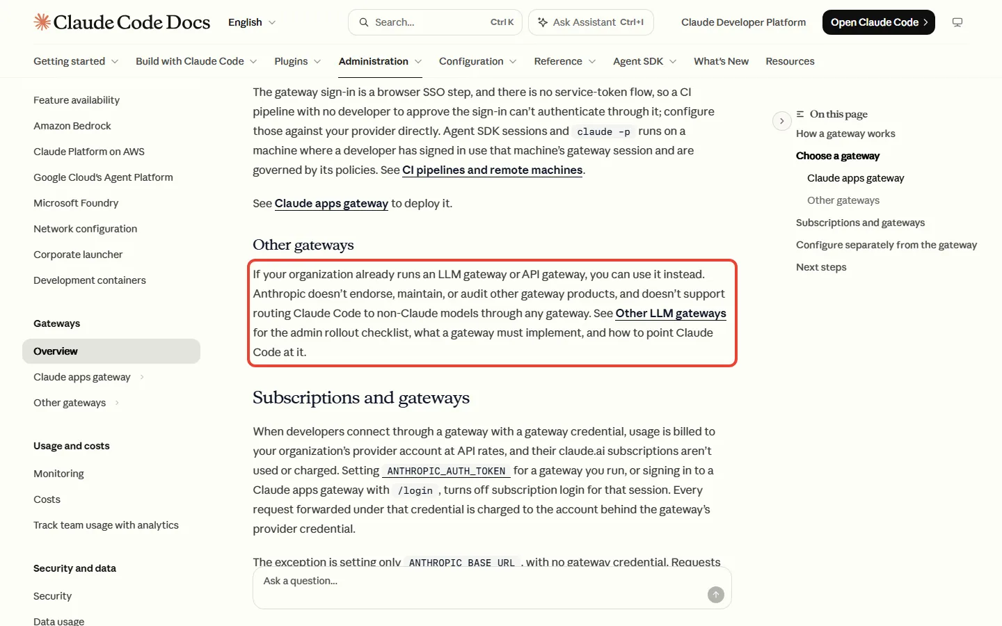Send question with arrow button
The width and height of the screenshot is (1002, 626).
715,595
